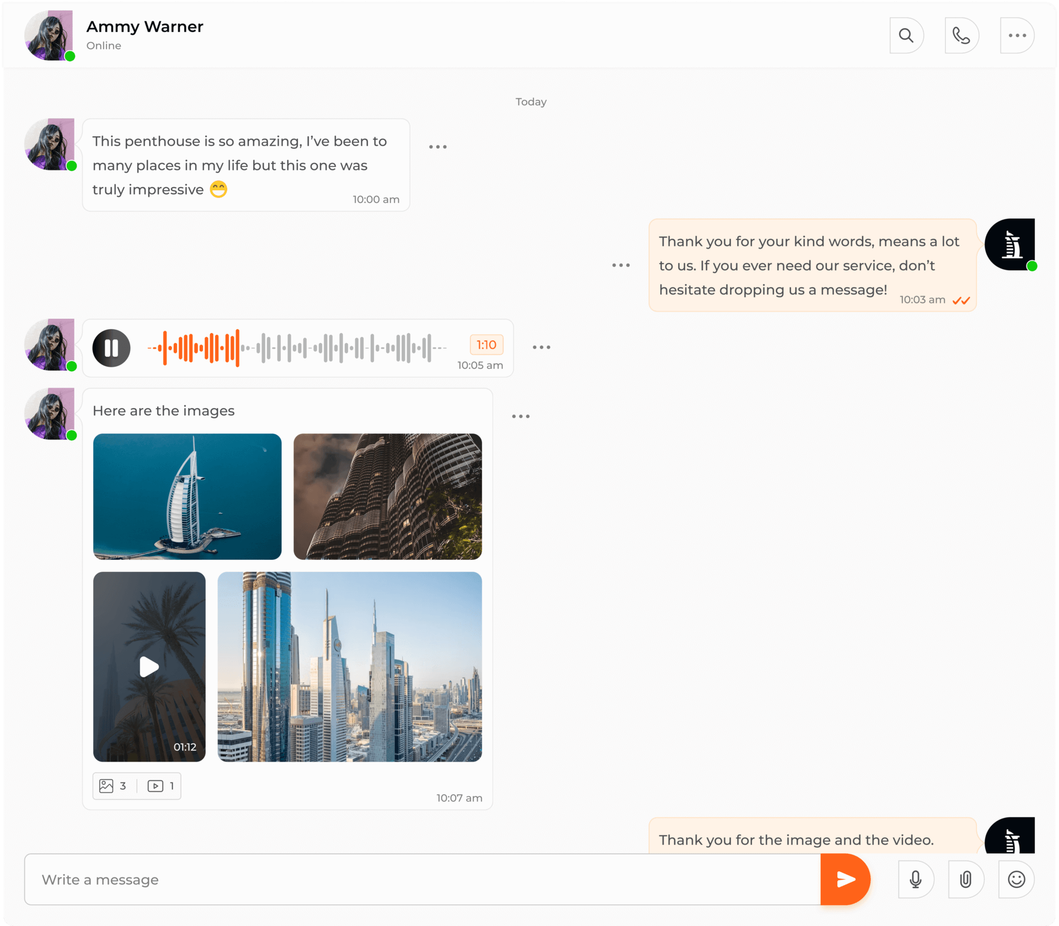Click the '10:03 am' timestamp
Image resolution: width=1059 pixels, height=926 pixels.
(923, 300)
